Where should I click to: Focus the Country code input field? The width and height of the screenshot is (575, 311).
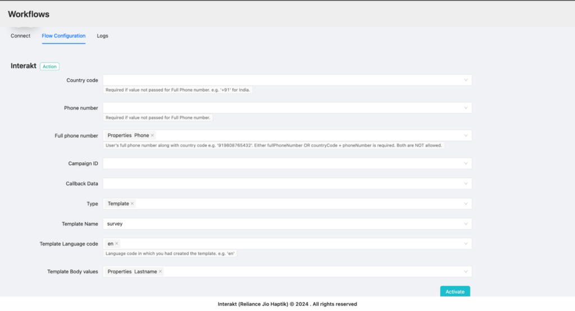click(287, 80)
